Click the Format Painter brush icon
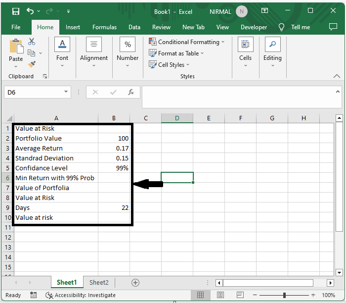346x303 pixels. pyautogui.click(x=32, y=64)
